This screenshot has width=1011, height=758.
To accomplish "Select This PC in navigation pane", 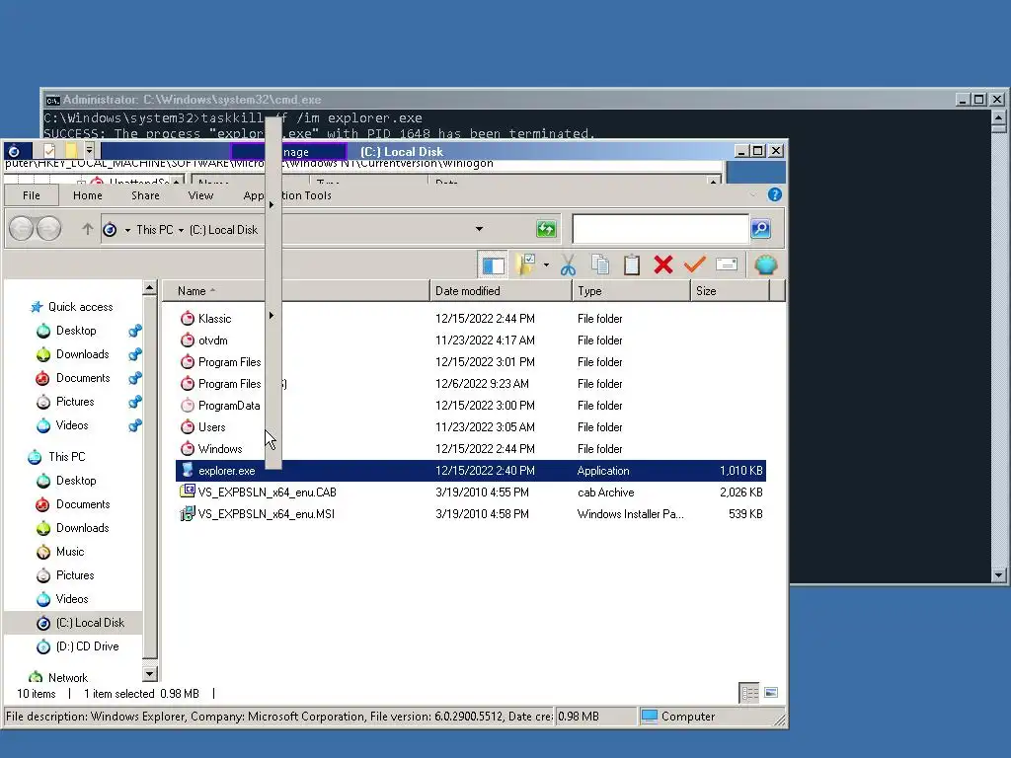I will click(66, 457).
